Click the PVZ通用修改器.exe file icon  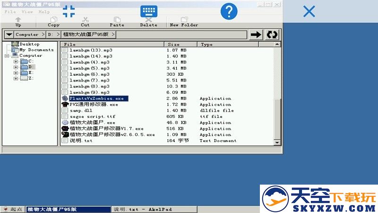click(65, 104)
